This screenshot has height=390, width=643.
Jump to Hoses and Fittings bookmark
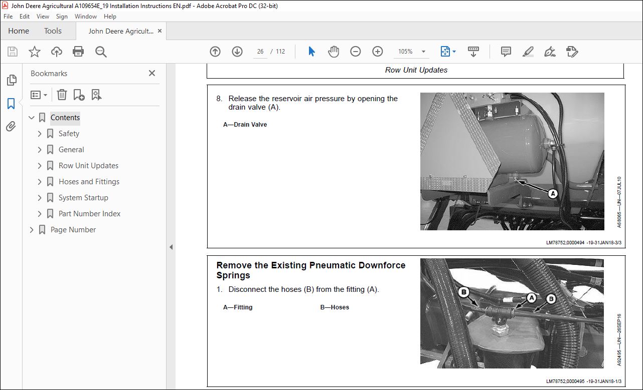(89, 182)
